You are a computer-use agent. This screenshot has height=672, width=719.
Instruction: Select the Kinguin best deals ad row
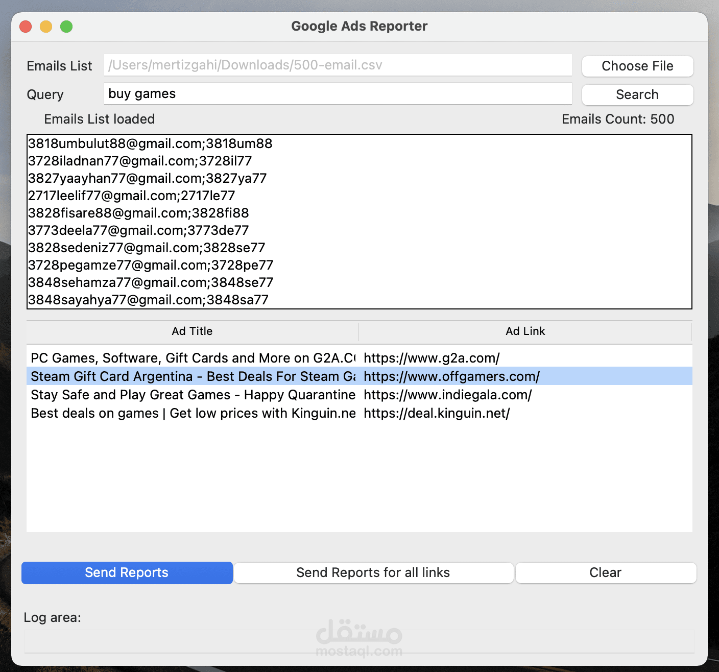pos(191,413)
